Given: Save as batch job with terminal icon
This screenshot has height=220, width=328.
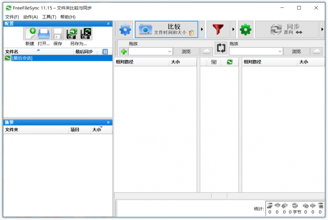Looking at the screenshot, I should 86,34.
